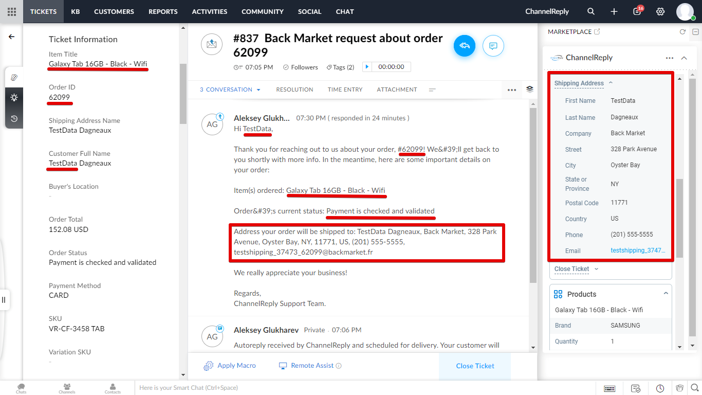Click the Brand value SAMSUNG
Viewport: 702px width, 395px height.
pyautogui.click(x=625, y=326)
